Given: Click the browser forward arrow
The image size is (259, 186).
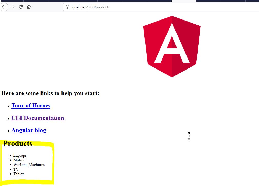Looking at the screenshot, I should pos(13,7).
